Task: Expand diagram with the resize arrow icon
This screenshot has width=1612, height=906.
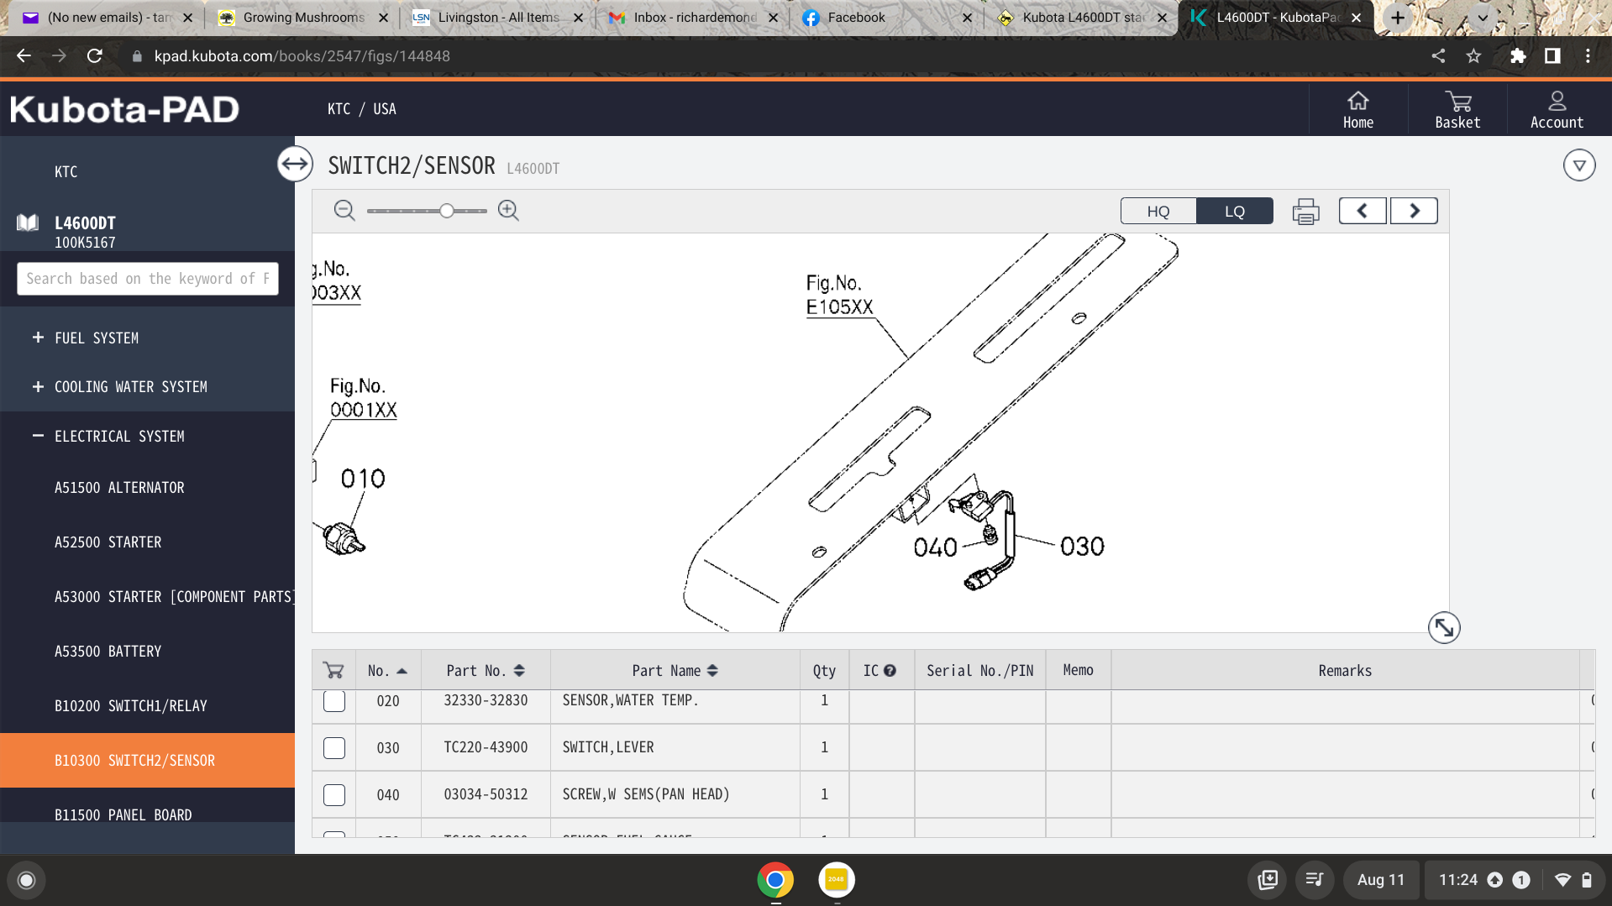Action: 1443,627
